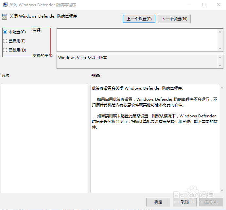This screenshot has height=210, width=226.
Task: Click heading '关闭 Windows Defender 防病毒程序' below title bar
Action: (x=43, y=16)
